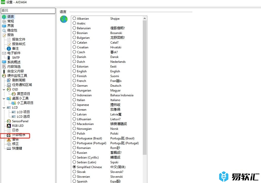
Task: Click the 查找 search field
Action: [x=28, y=11]
